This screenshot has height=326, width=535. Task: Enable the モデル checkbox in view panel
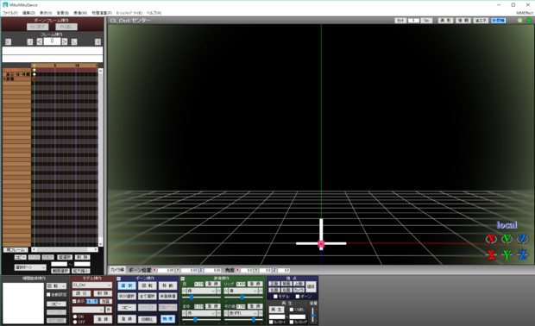[x=275, y=297]
